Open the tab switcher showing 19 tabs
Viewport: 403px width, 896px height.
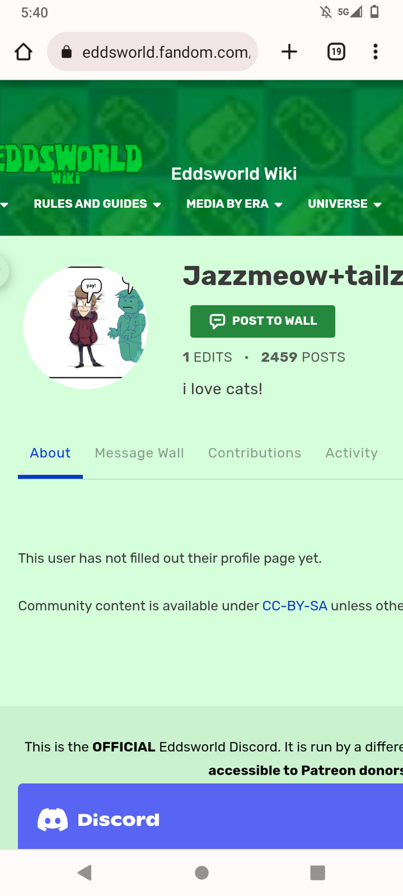pos(336,52)
